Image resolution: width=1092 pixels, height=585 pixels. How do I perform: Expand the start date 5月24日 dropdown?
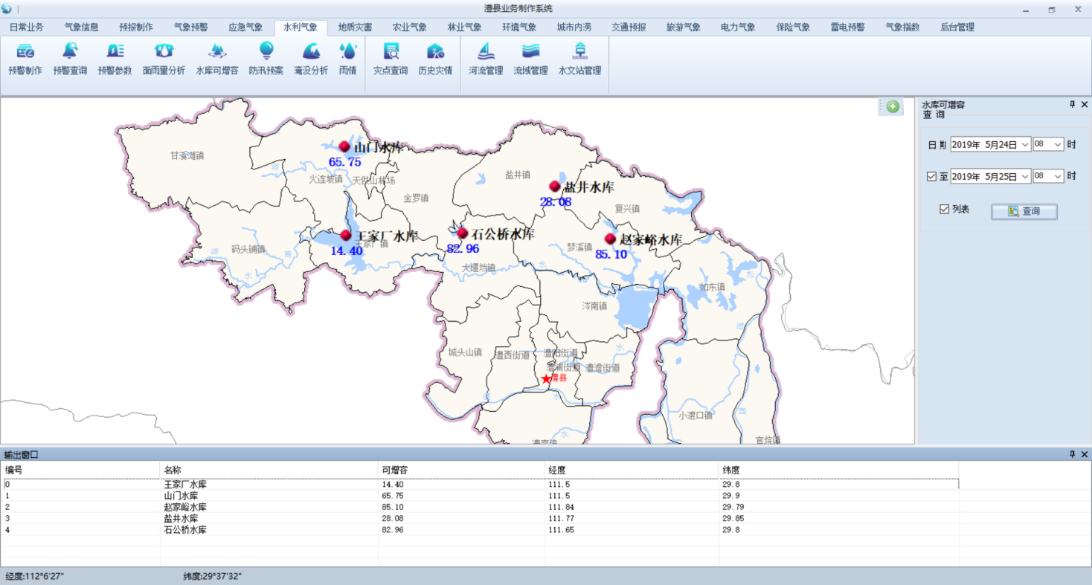[1025, 145]
